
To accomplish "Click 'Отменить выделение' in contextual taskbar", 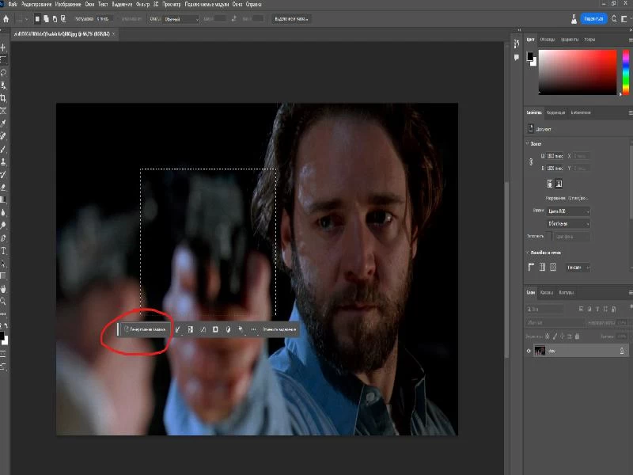I will 279,329.
